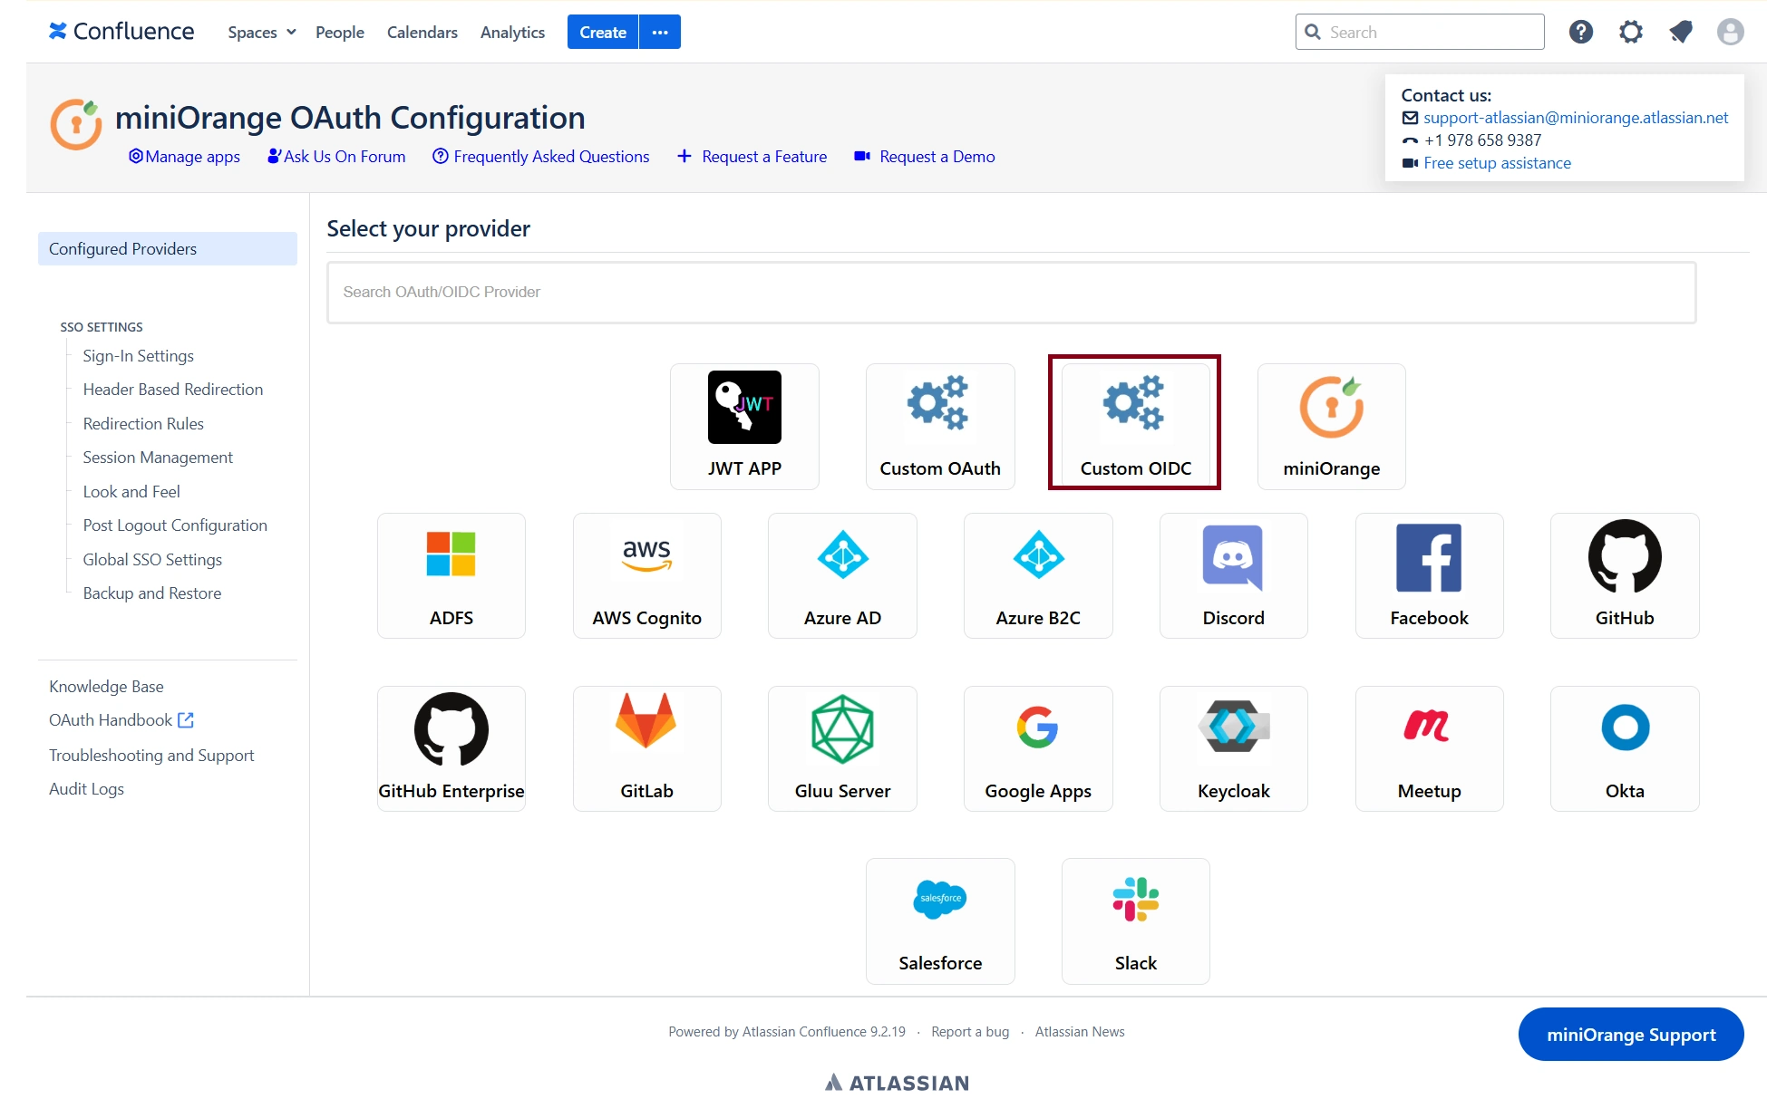The image size is (1767, 1118).
Task: Select Discord as the provider
Action: [x=1234, y=575]
